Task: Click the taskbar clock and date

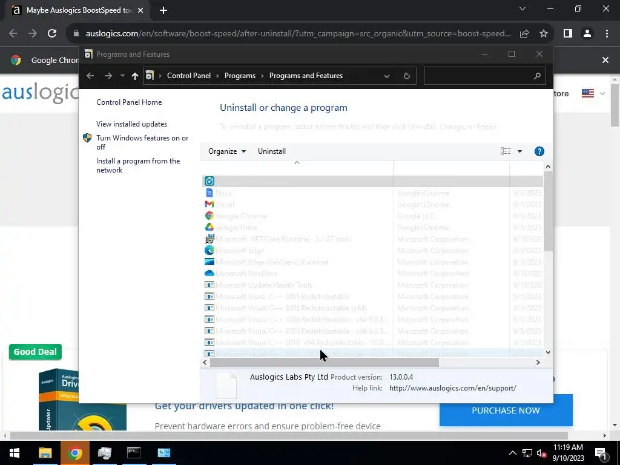Action: 568,453
